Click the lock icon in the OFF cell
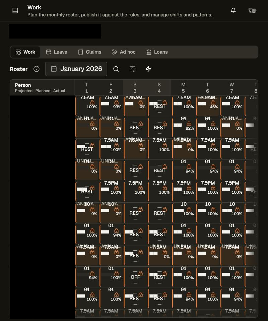The image size is (268, 321). [141, 273]
